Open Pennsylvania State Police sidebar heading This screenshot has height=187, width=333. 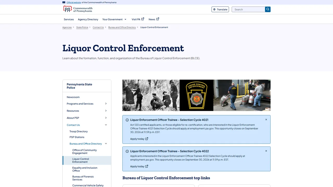[x=79, y=86]
